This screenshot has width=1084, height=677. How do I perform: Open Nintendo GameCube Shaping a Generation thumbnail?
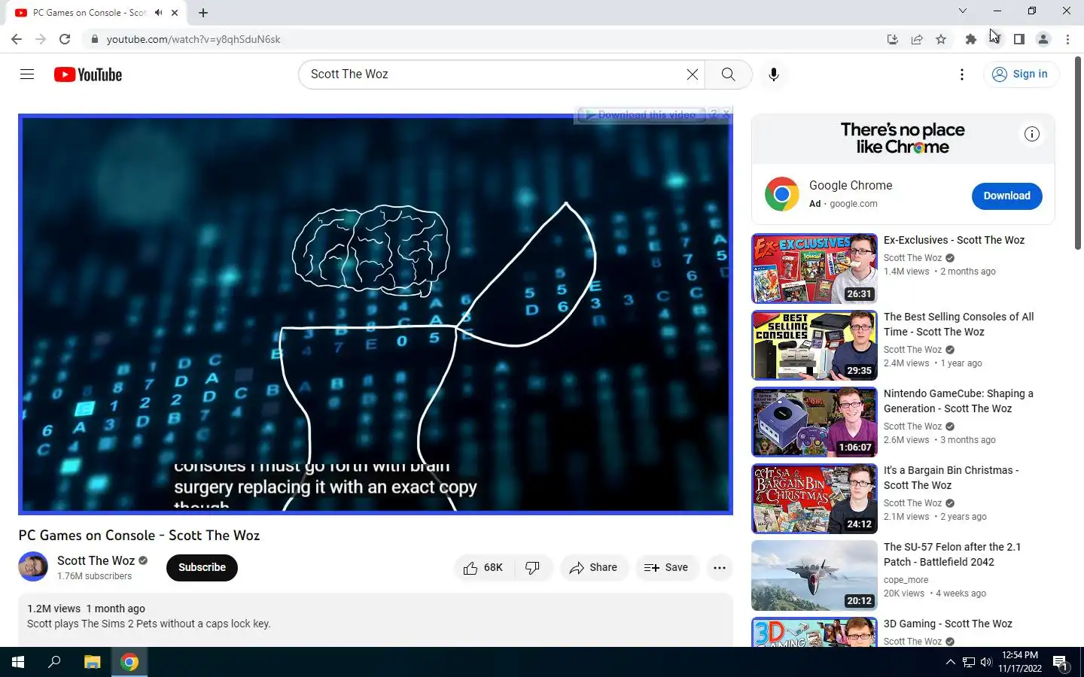(815, 422)
